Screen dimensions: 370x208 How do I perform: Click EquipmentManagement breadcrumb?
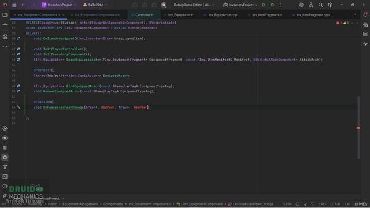tap(80, 204)
